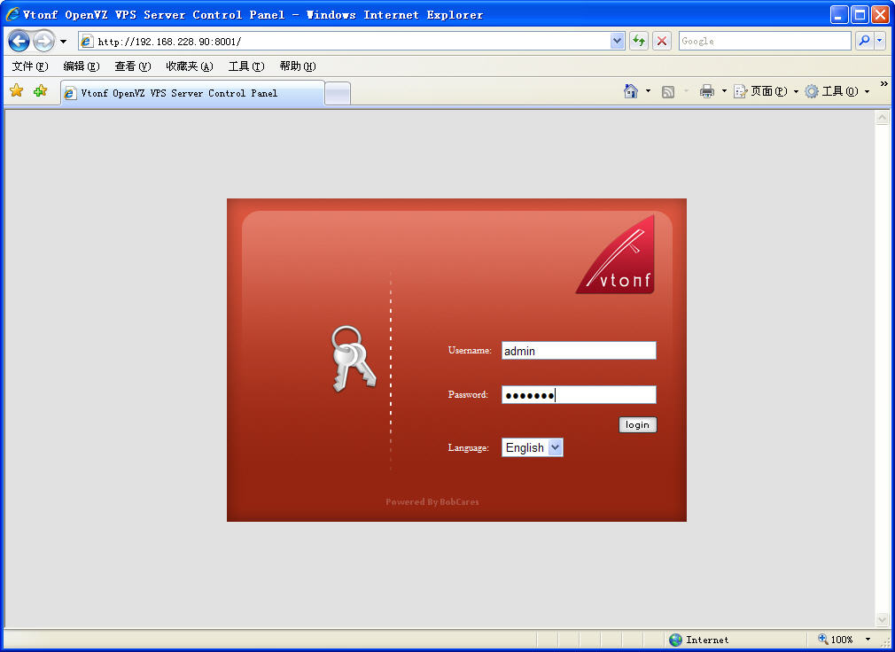The width and height of the screenshot is (895, 652).
Task: Click the Password input field
Action: [x=579, y=395]
